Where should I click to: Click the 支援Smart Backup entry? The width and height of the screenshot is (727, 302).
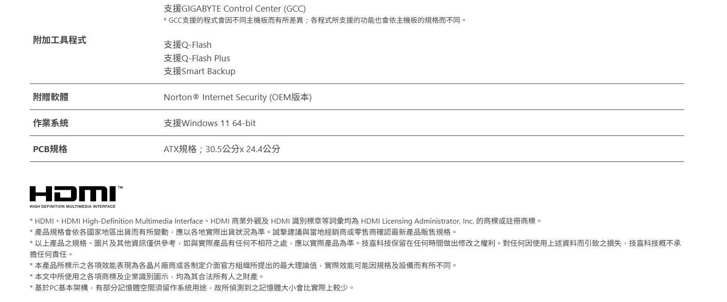[x=200, y=71]
